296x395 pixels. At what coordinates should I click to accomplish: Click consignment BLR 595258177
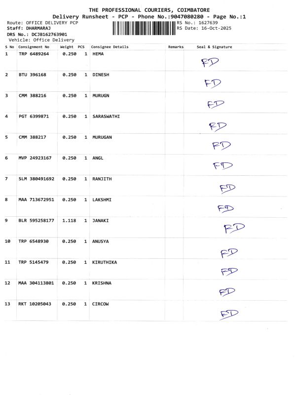point(37,220)
